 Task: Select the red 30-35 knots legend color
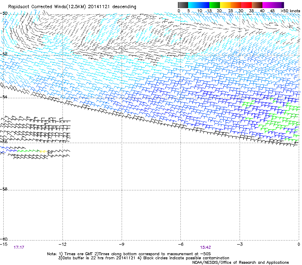[246, 5]
